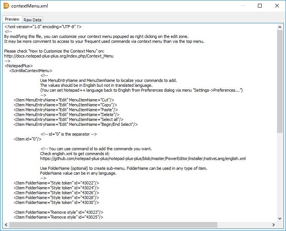Click the contextMenu.xml app icon in title bar

6,6
